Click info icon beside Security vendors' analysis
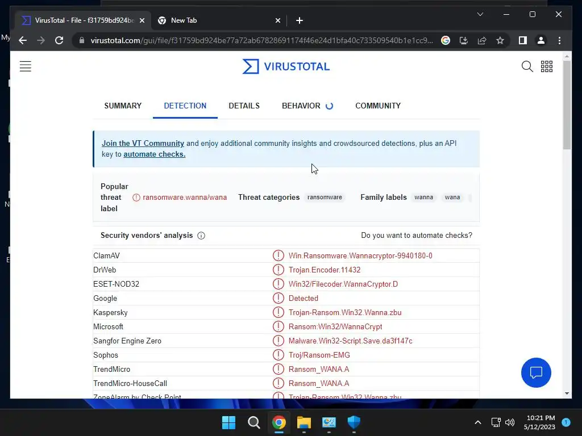The width and height of the screenshot is (582, 436). (x=201, y=236)
